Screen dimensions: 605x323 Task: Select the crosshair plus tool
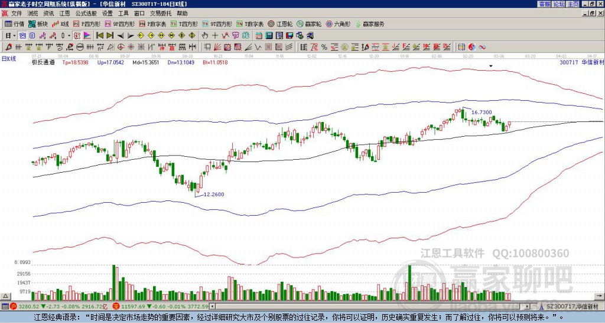(215, 36)
